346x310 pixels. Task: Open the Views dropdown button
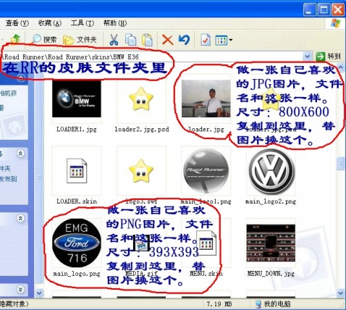pos(224,40)
